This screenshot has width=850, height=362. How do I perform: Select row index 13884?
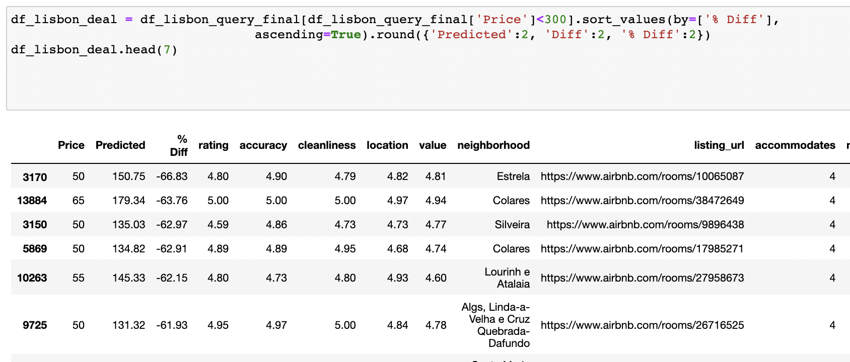coord(32,201)
